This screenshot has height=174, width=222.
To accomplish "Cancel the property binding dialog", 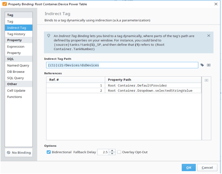I will [207, 167].
